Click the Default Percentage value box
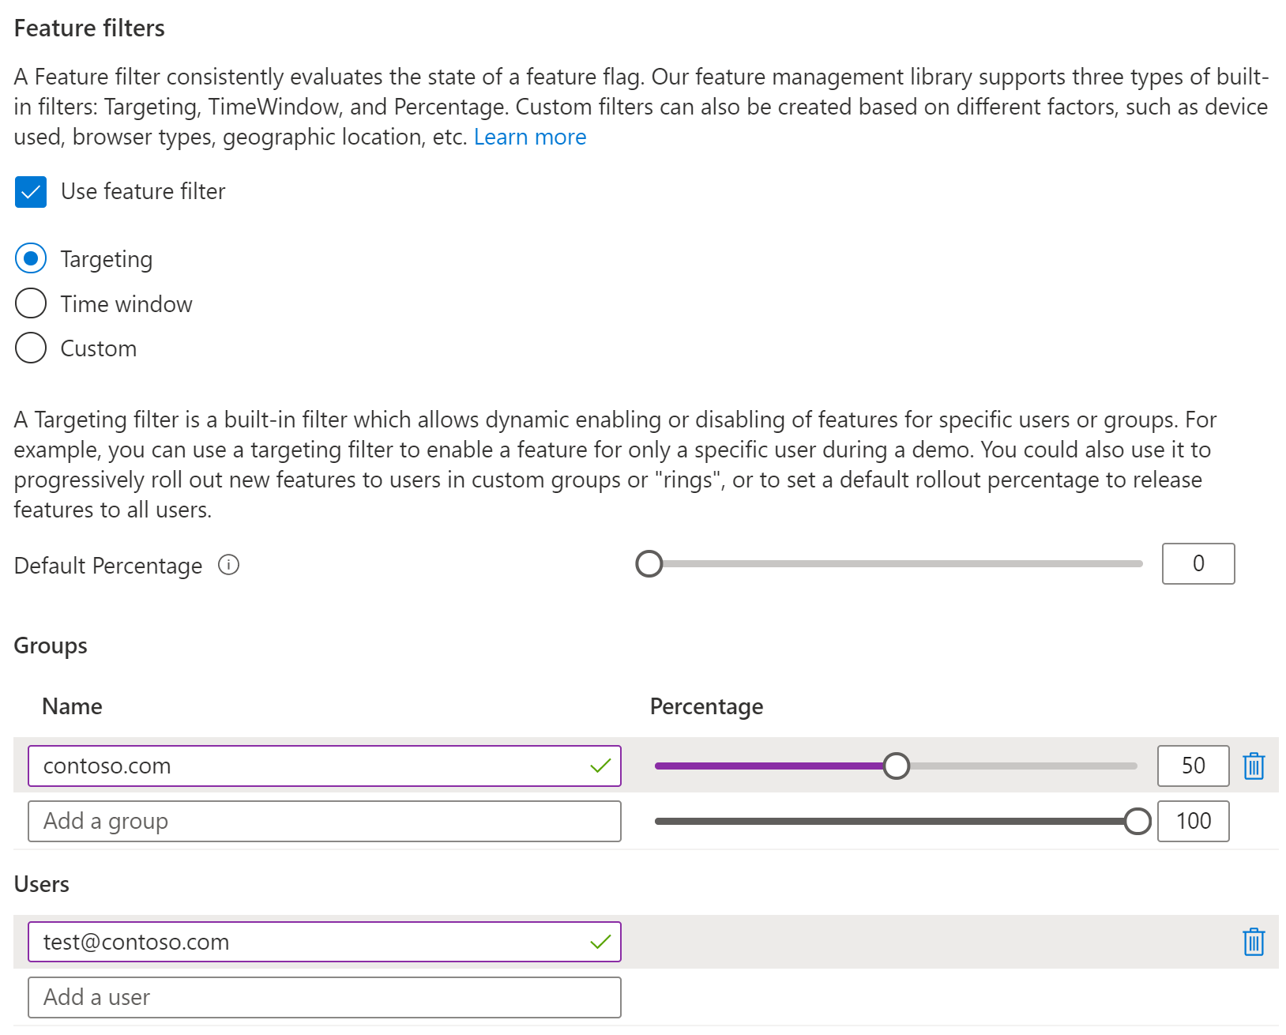The image size is (1286, 1035). coord(1198,564)
